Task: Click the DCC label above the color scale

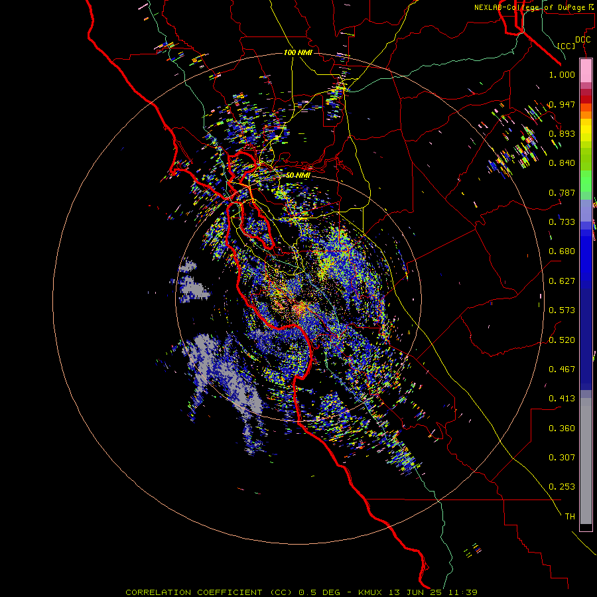Action: (x=582, y=40)
